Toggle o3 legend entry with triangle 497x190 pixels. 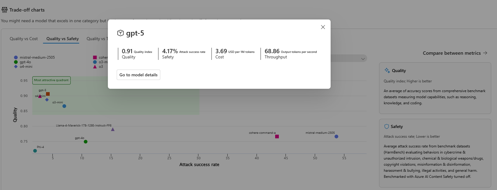tap(98, 67)
